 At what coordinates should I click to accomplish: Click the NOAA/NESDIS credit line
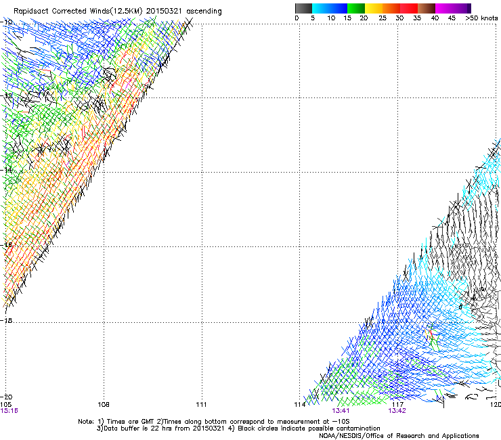click(399, 436)
